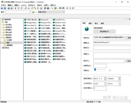Viewport: 131px width, 103px height.
Task: Open the search-scope folder dropdown at right of find bar
Action: (64, 12)
